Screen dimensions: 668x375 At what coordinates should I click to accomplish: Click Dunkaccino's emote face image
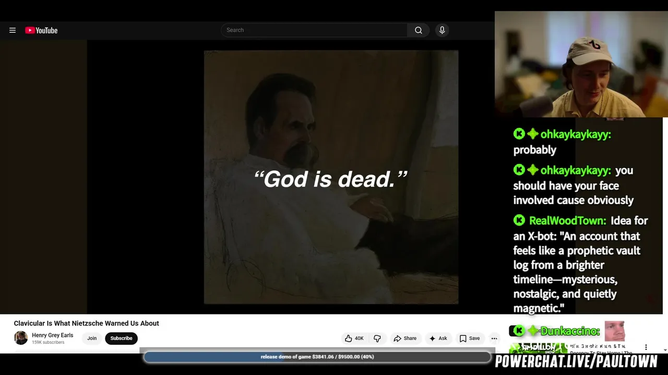pyautogui.click(x=614, y=331)
